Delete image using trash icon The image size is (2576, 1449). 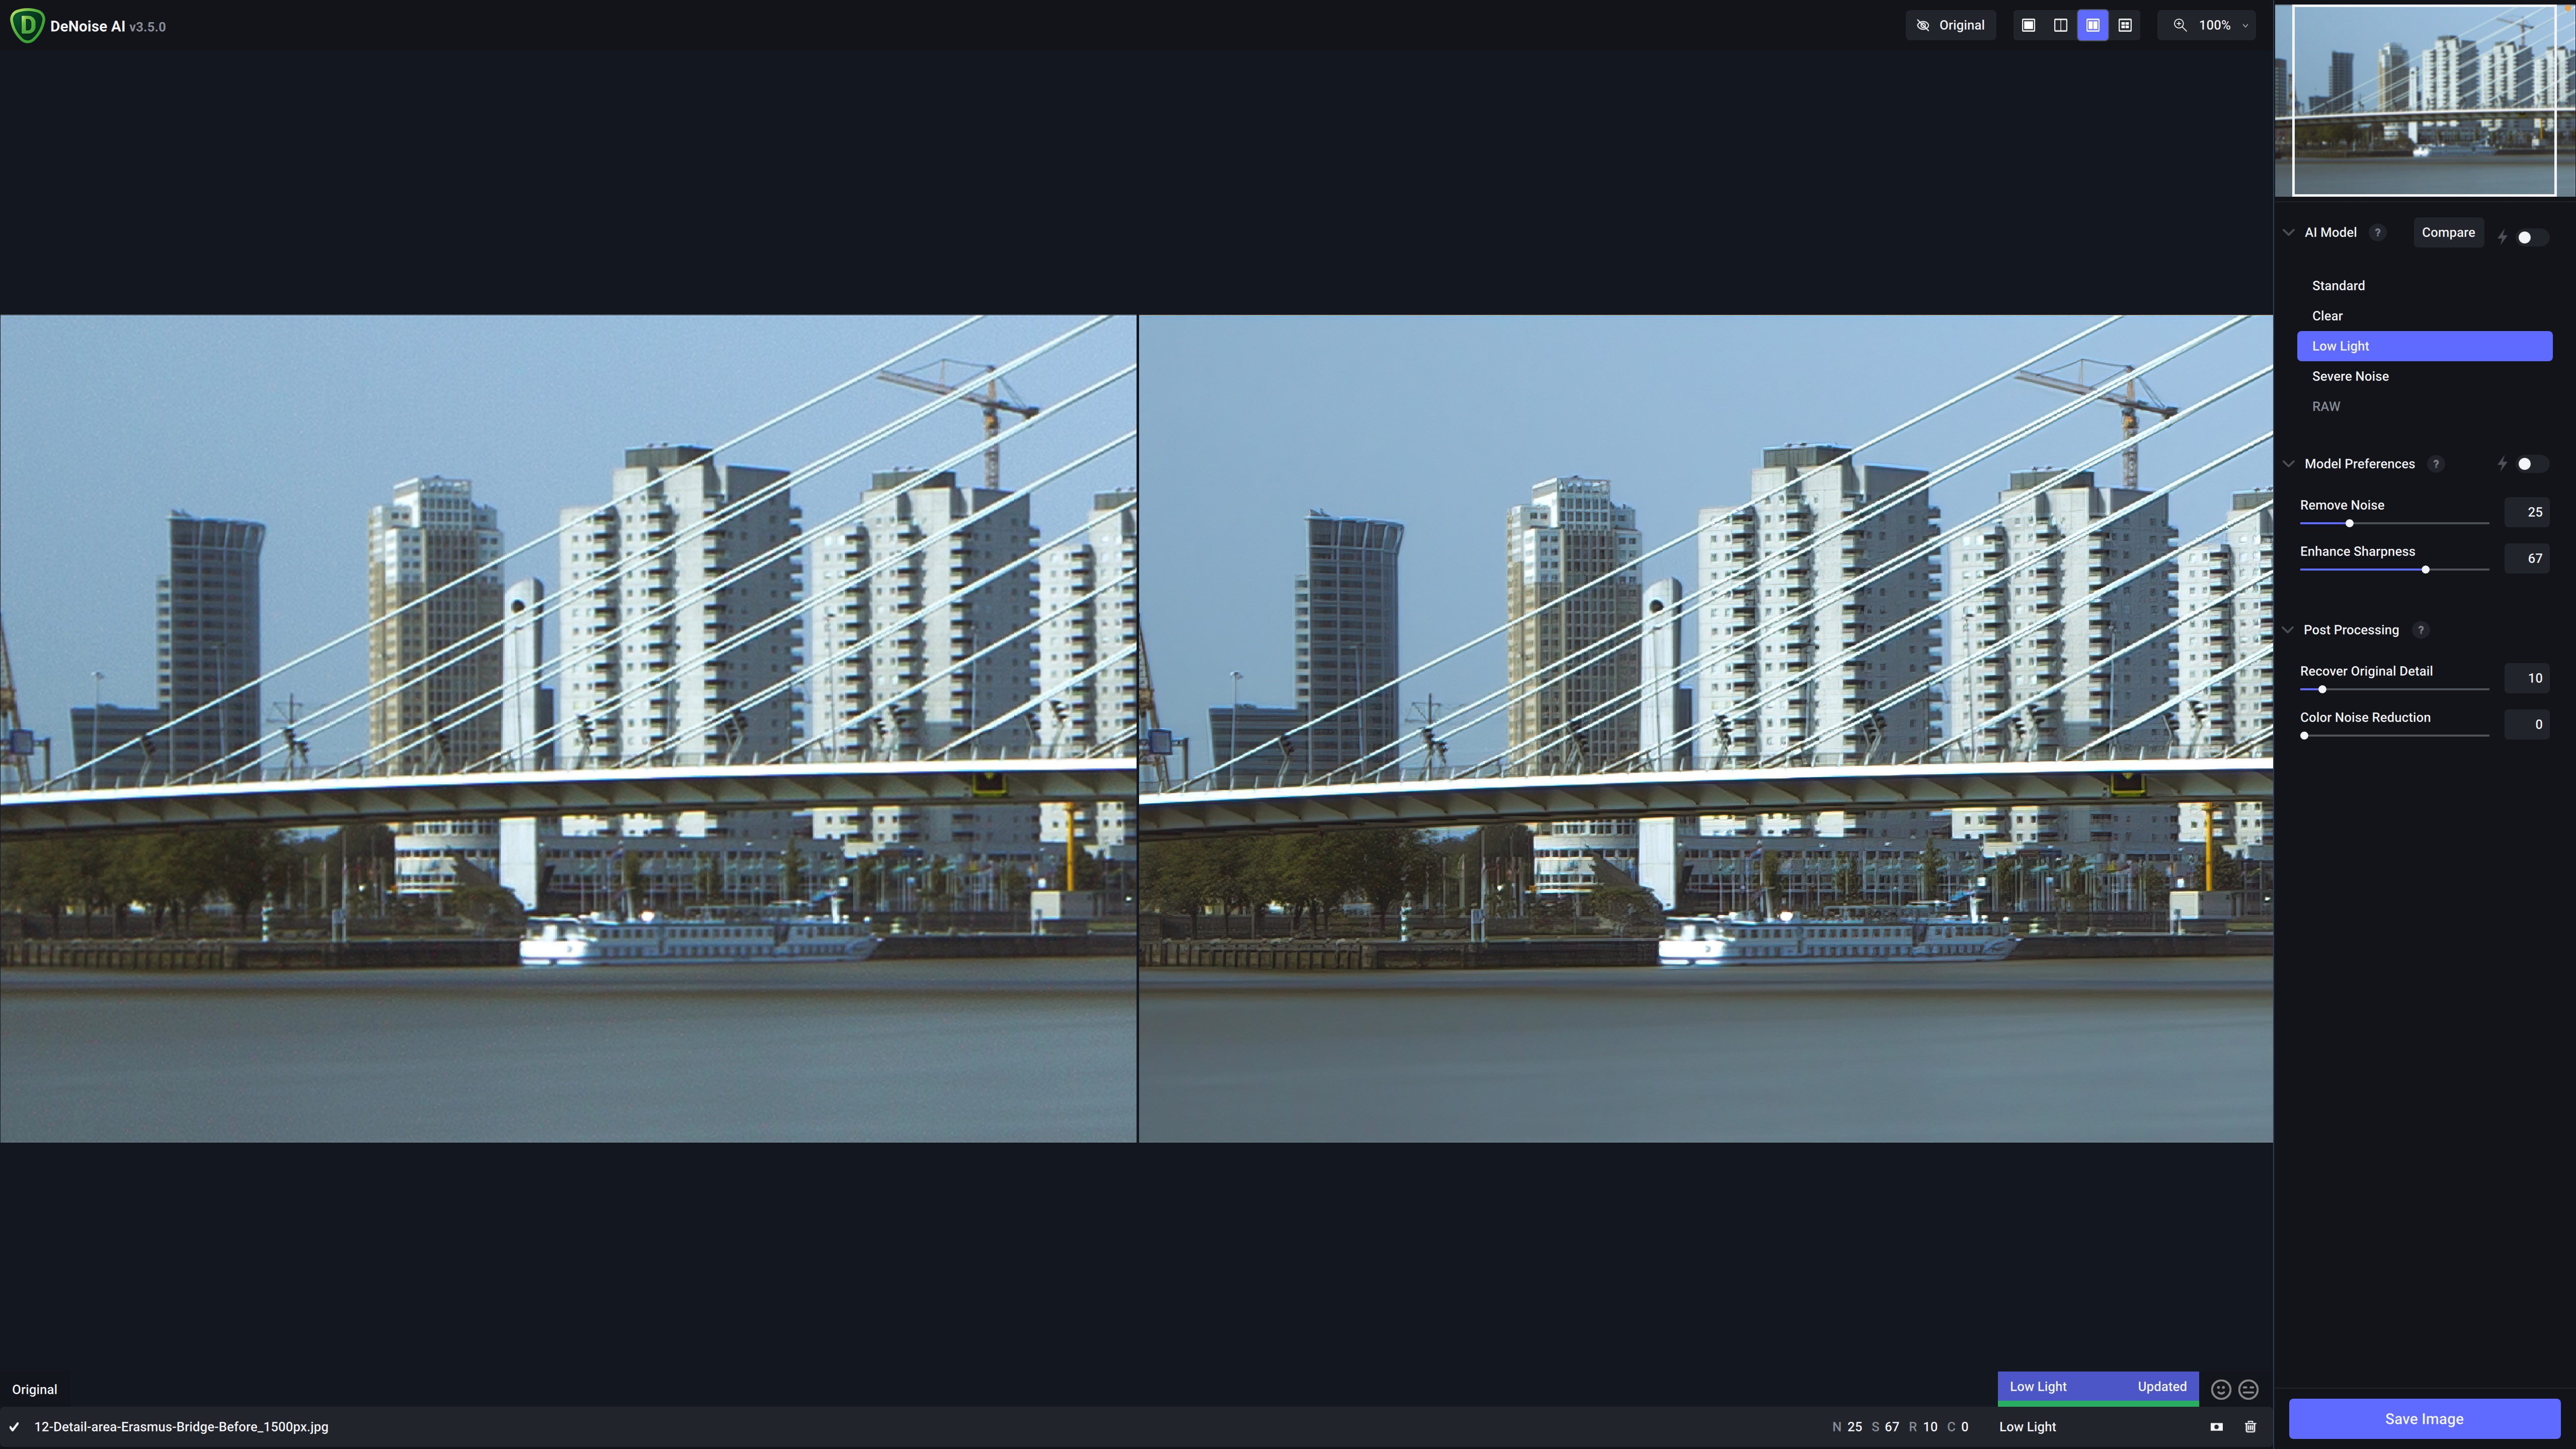[2250, 1427]
